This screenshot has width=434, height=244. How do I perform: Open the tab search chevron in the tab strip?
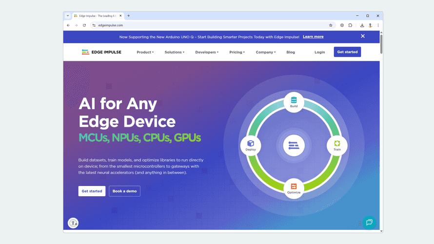pos(68,16)
